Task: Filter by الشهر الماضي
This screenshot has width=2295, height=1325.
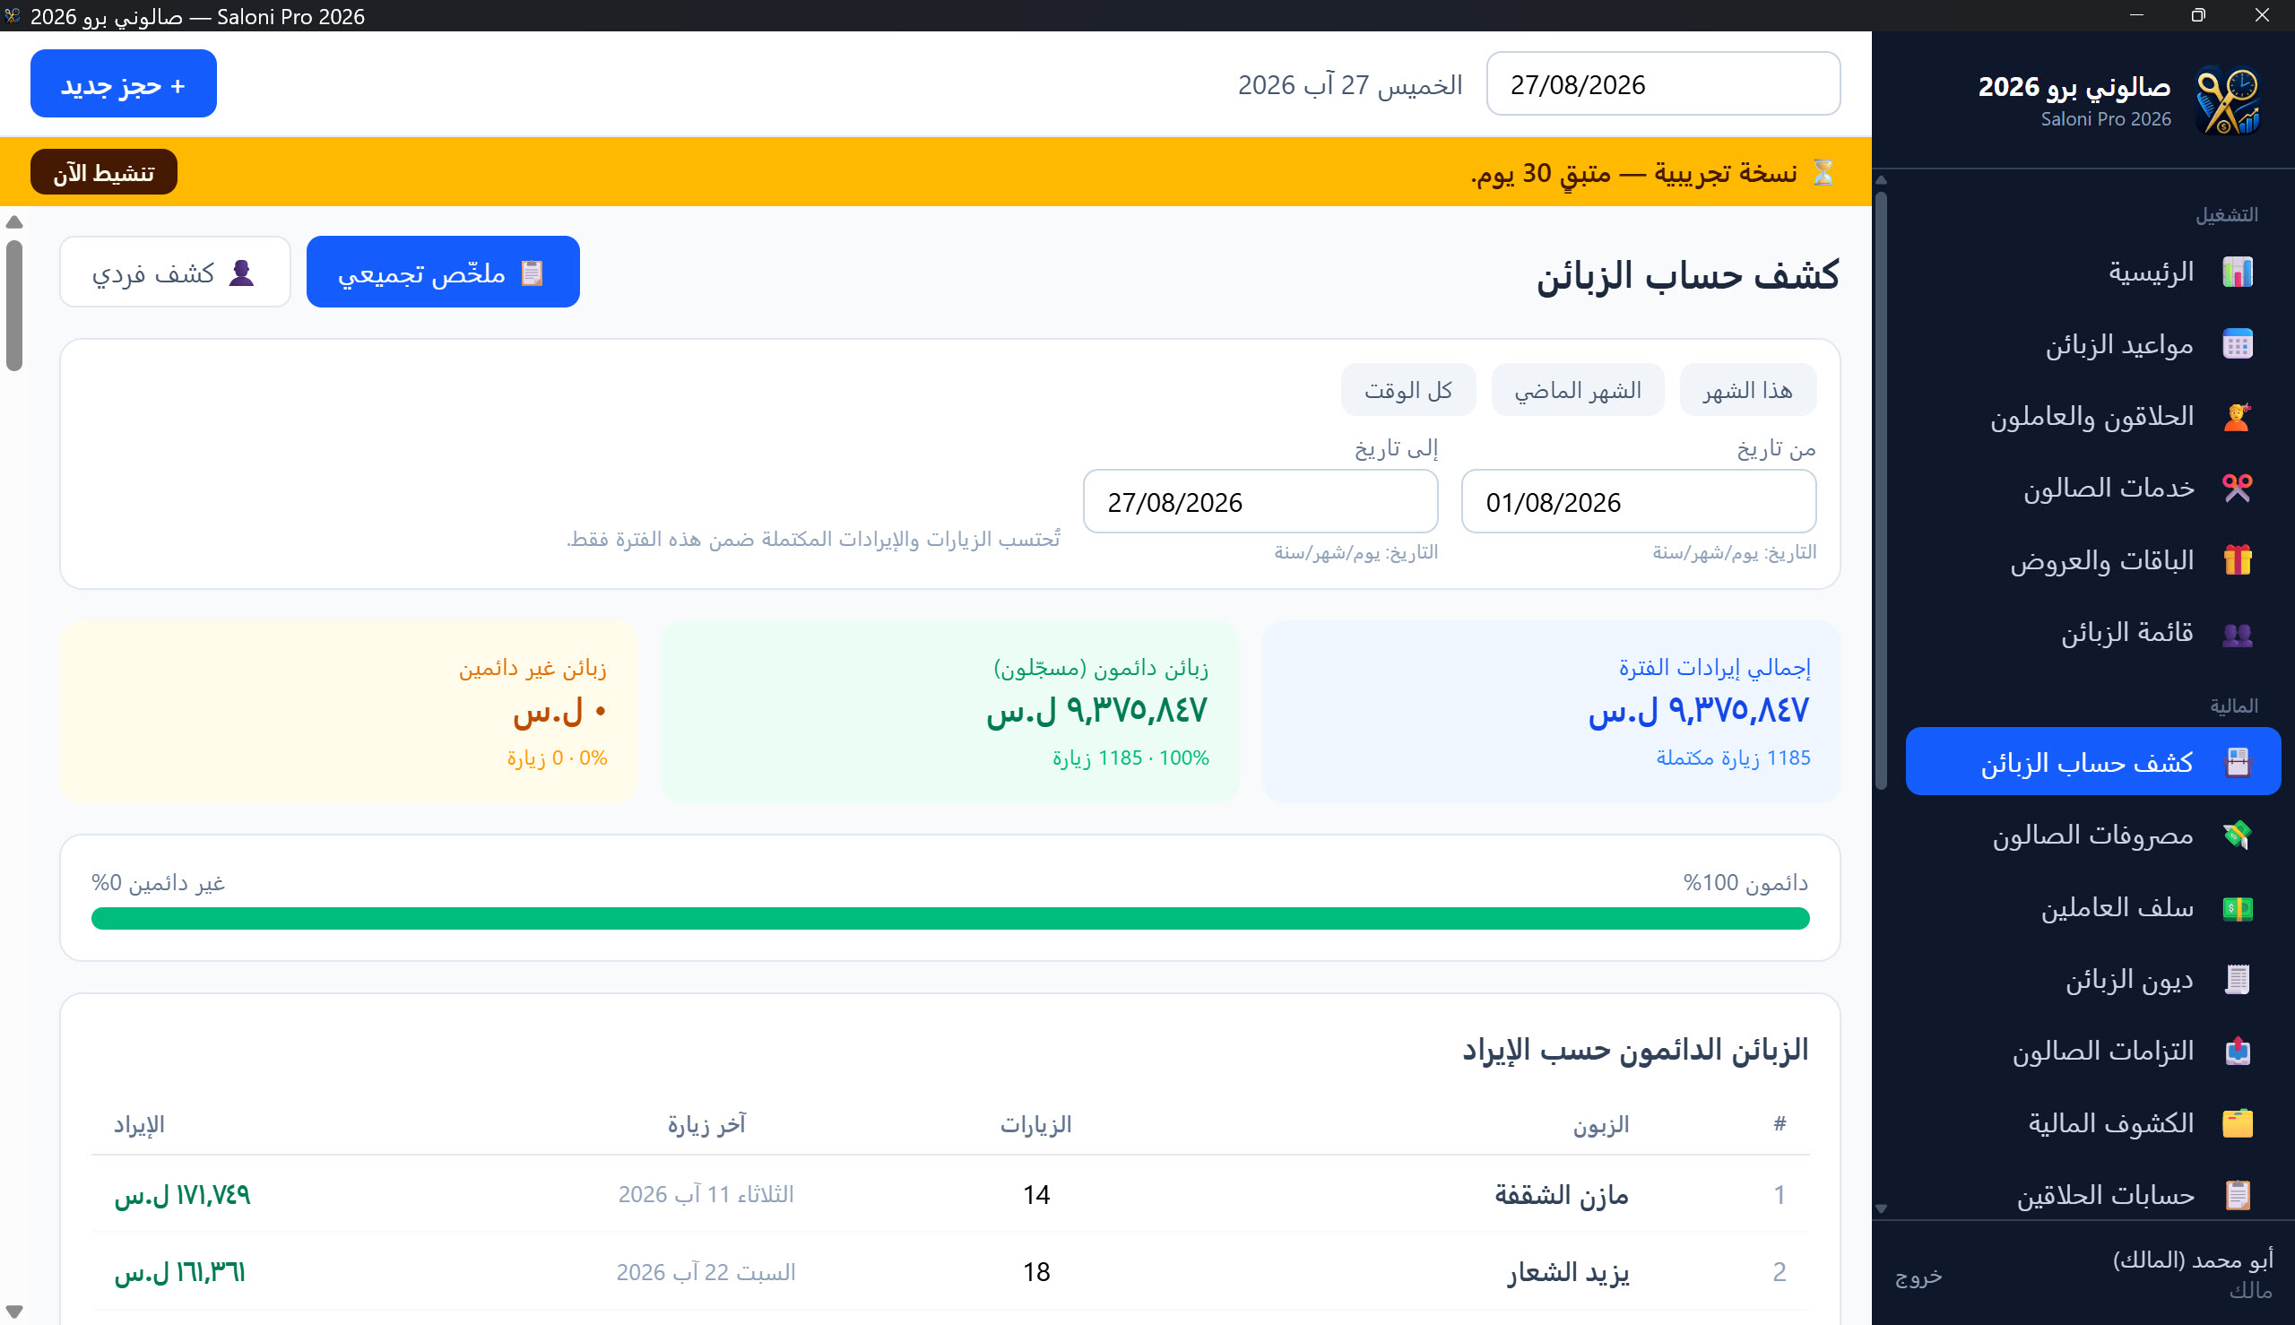Action: click(1577, 390)
